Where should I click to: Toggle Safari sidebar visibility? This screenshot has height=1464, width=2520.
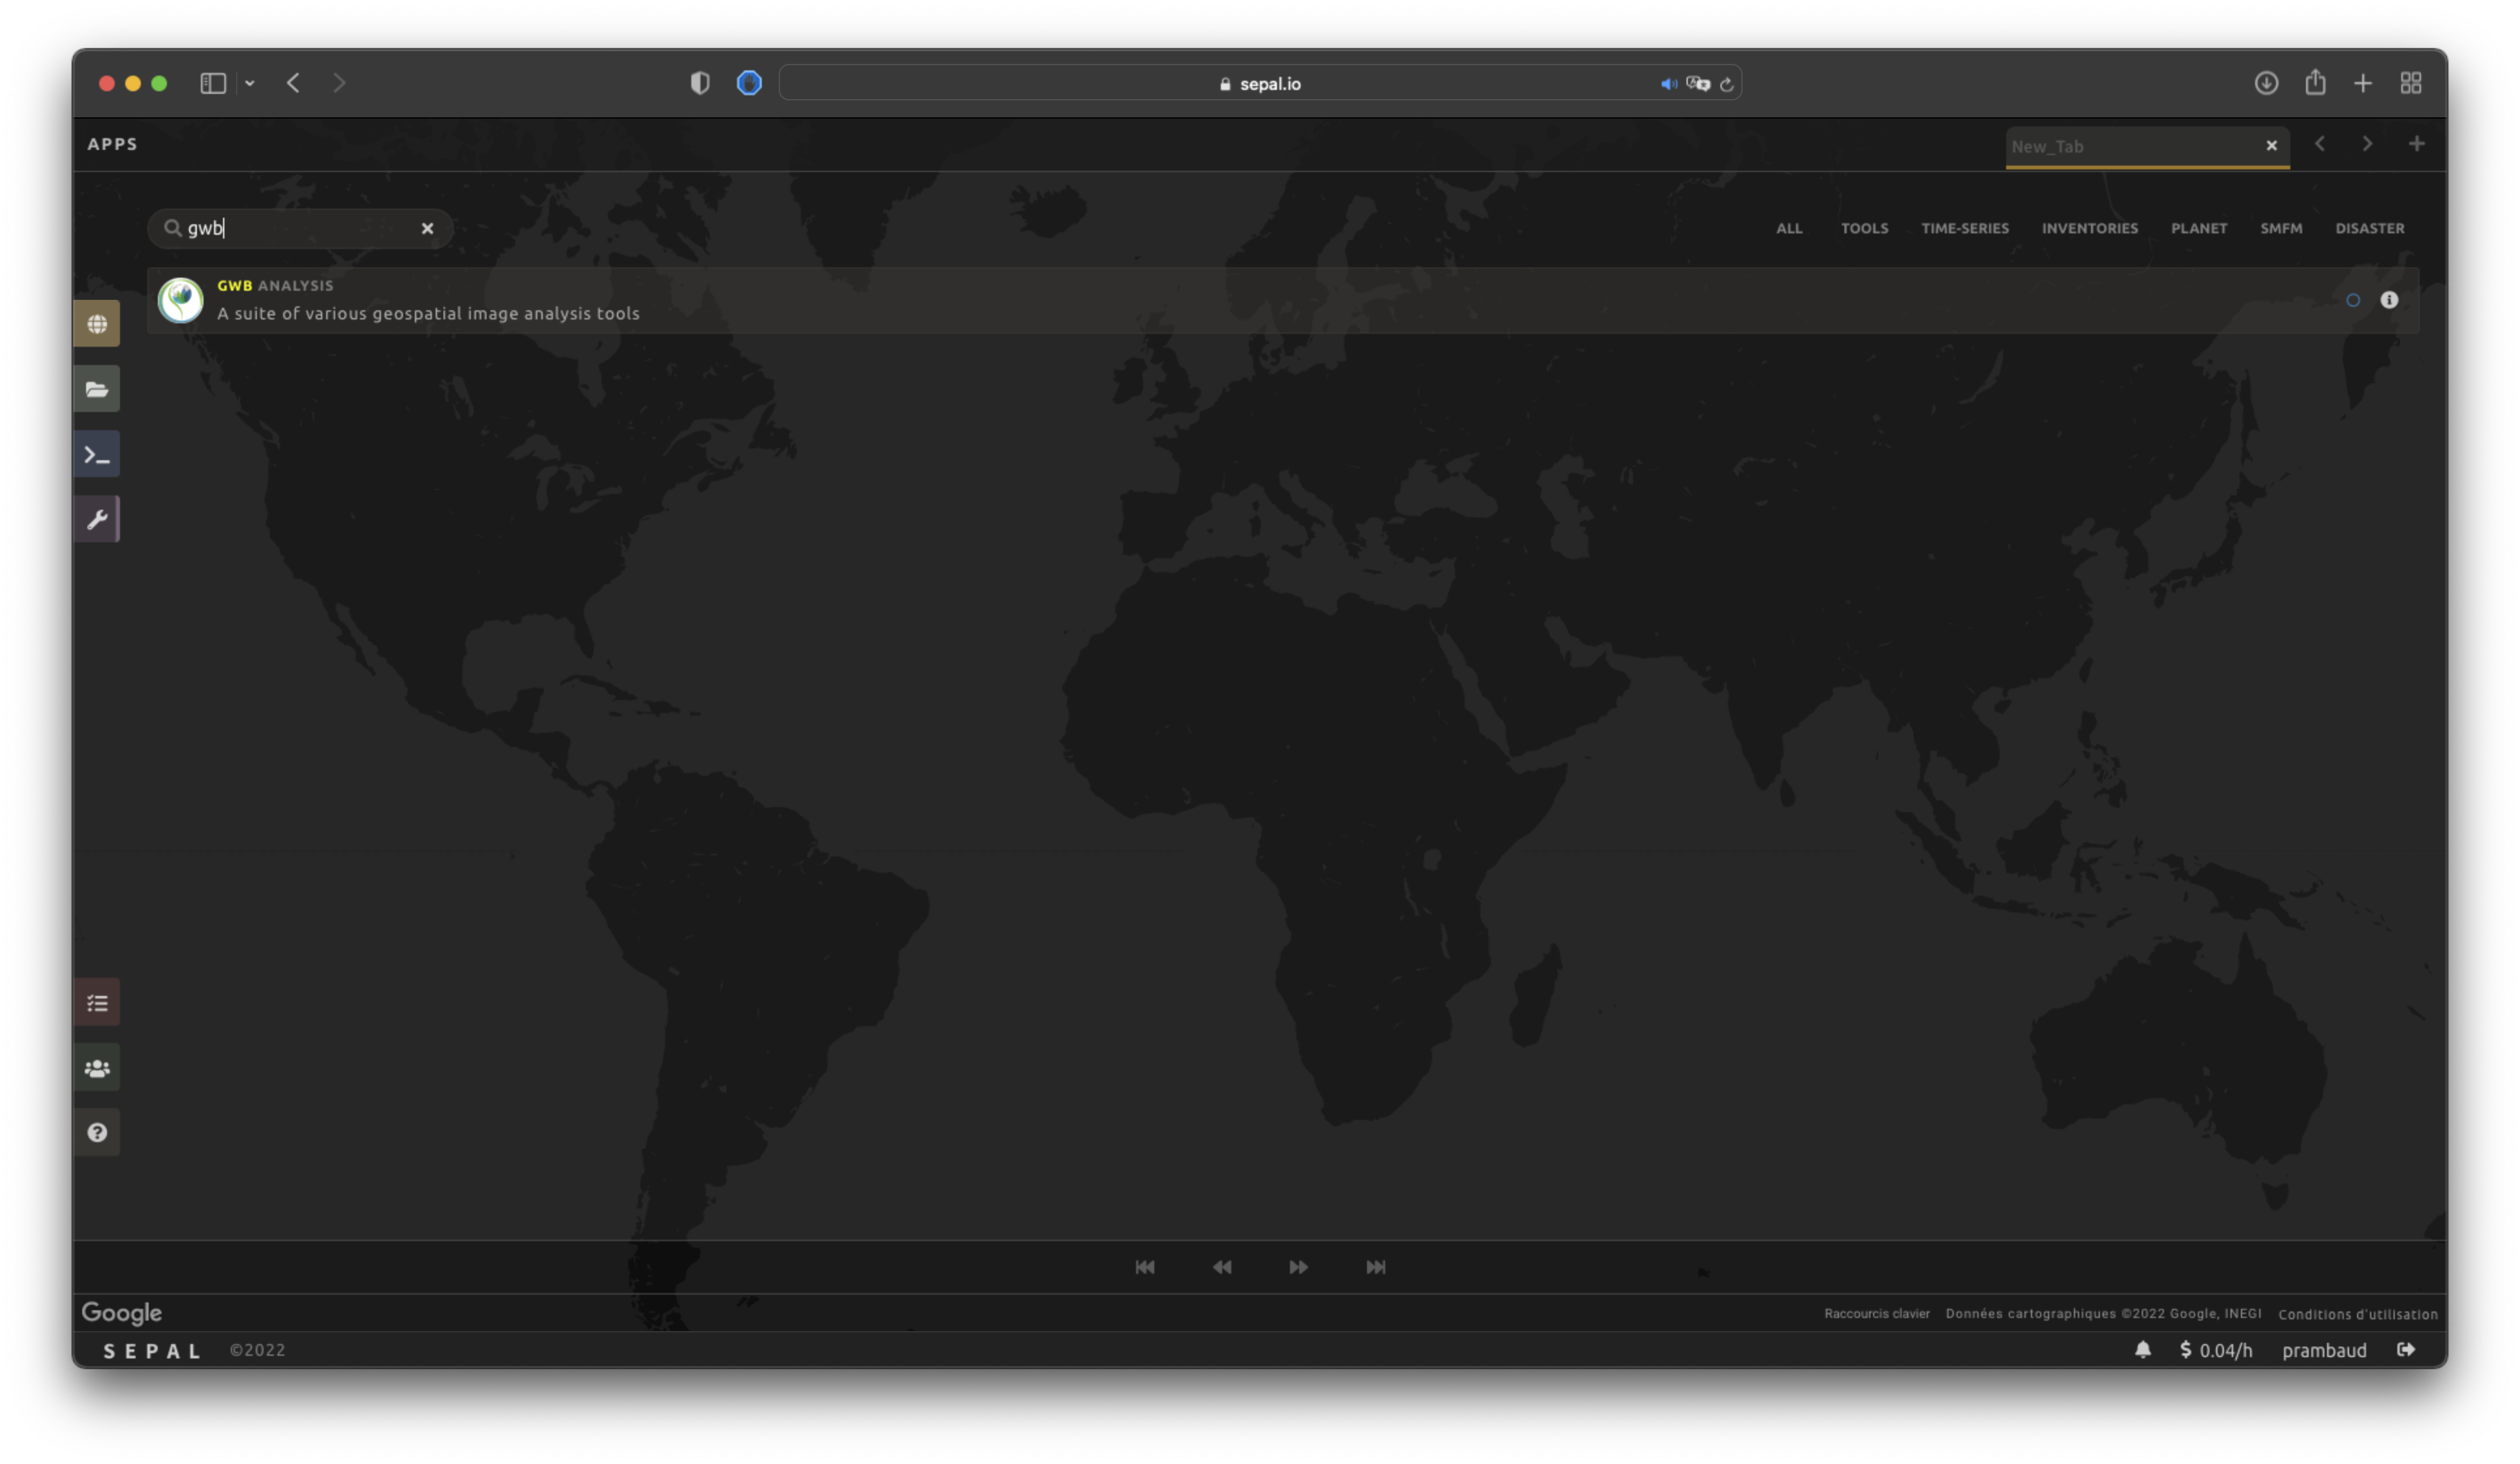[x=213, y=83]
